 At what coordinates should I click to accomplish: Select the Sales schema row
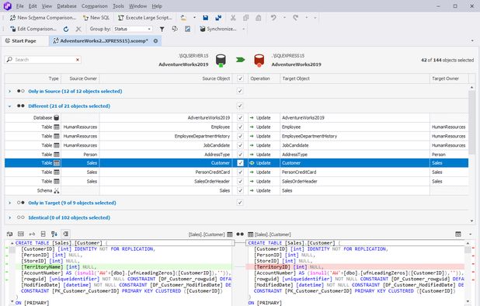pyautogui.click(x=236, y=190)
